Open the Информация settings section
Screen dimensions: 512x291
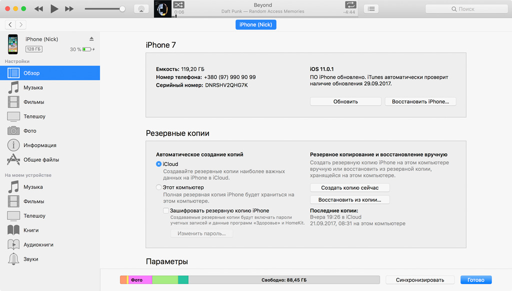coord(50,145)
